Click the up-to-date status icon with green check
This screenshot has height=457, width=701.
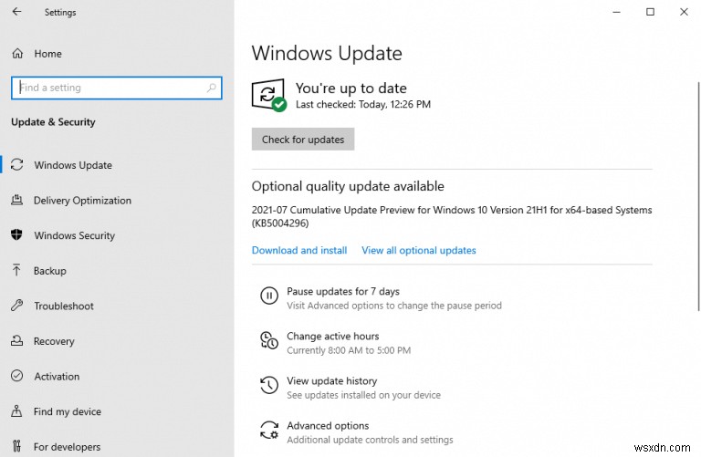click(x=268, y=95)
